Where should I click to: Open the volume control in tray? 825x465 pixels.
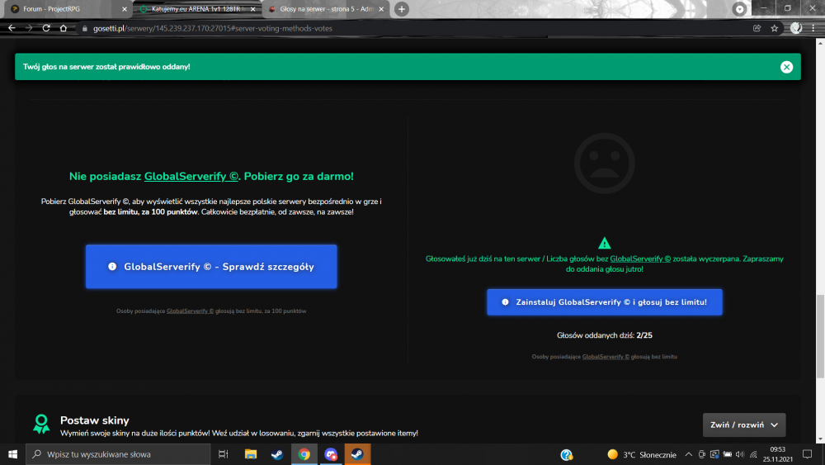(740, 454)
